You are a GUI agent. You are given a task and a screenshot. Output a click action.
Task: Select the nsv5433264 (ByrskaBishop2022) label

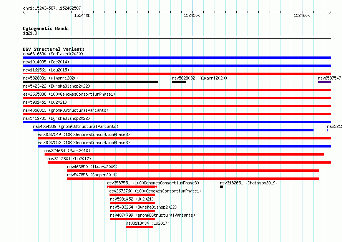pyautogui.click(x=143, y=207)
